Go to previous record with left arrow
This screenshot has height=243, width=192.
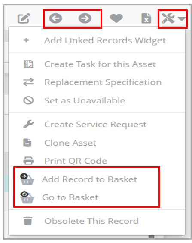pos(55,18)
